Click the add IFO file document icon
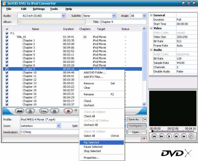Image resolution: width=198 pixels, height=161 pixels. 30,111
